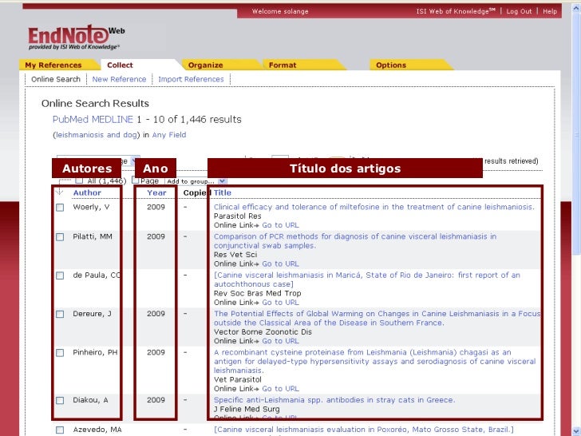Screen dimensions: 581x436
Task: Check the box for Woerly, V
Action: coord(60,208)
